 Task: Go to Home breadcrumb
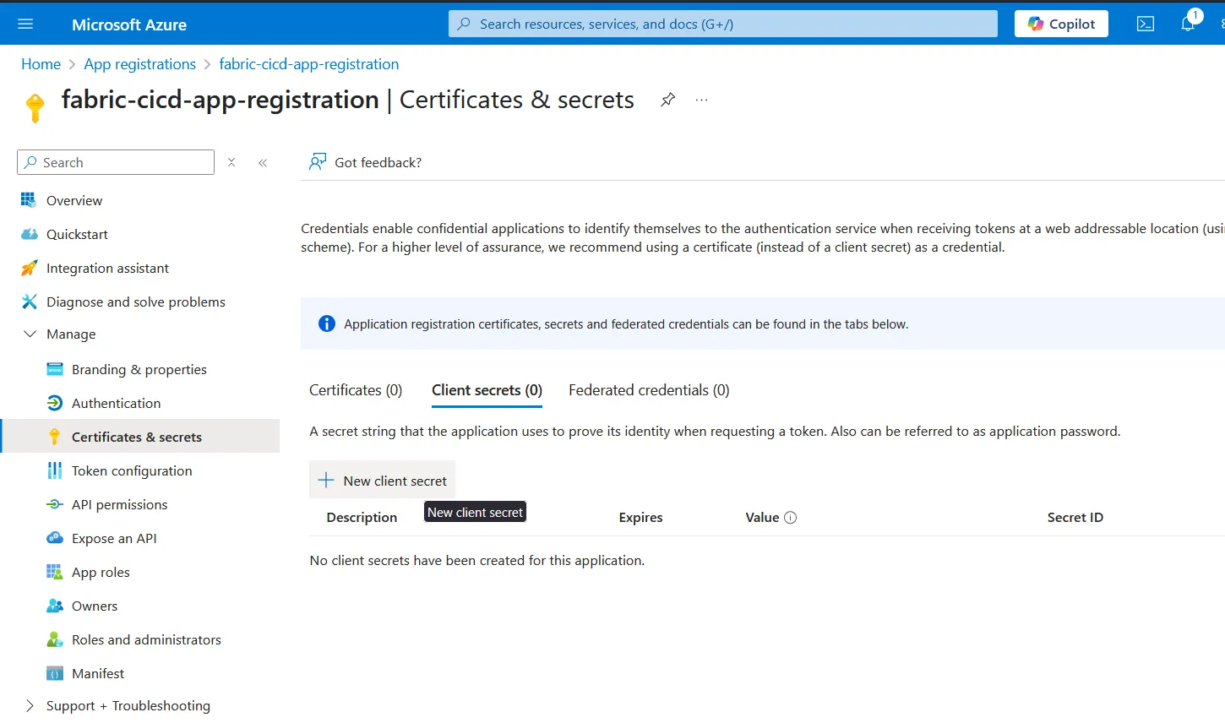coord(41,64)
